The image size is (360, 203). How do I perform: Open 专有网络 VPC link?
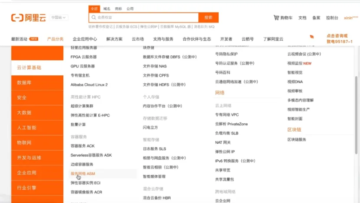227,115
